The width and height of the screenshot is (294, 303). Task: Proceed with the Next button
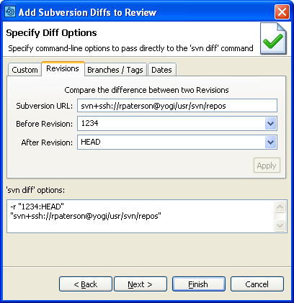pyautogui.click(x=141, y=284)
